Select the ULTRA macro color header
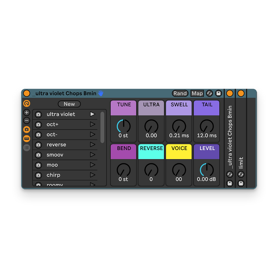Viewport: 278px width, 278px height. click(151, 108)
